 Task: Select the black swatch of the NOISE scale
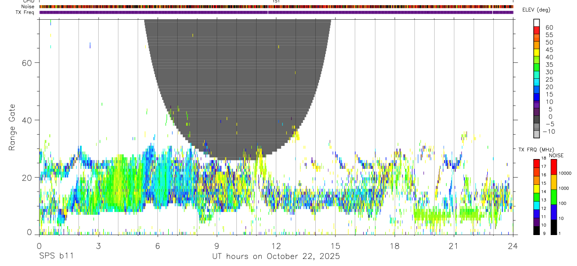tap(554, 227)
